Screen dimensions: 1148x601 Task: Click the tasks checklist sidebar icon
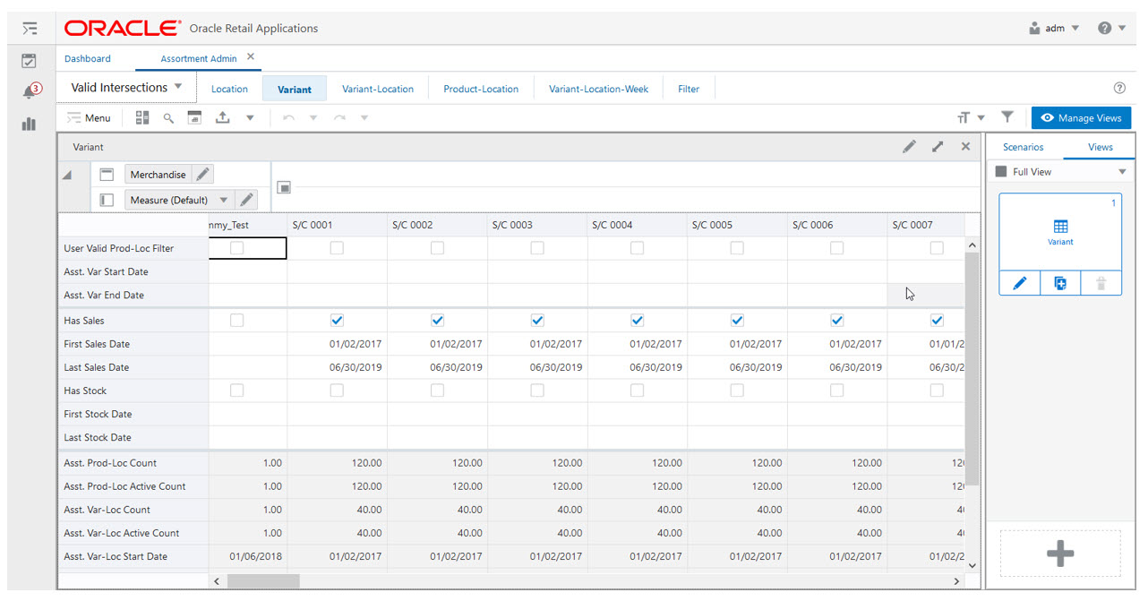coord(29,60)
